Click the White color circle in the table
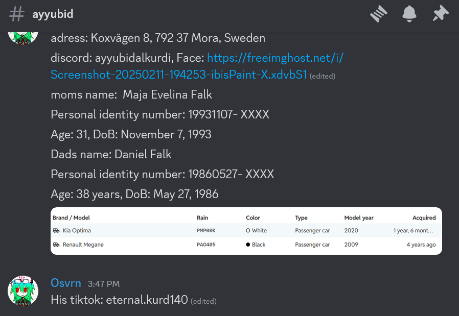This screenshot has height=316, width=459. 248,230
